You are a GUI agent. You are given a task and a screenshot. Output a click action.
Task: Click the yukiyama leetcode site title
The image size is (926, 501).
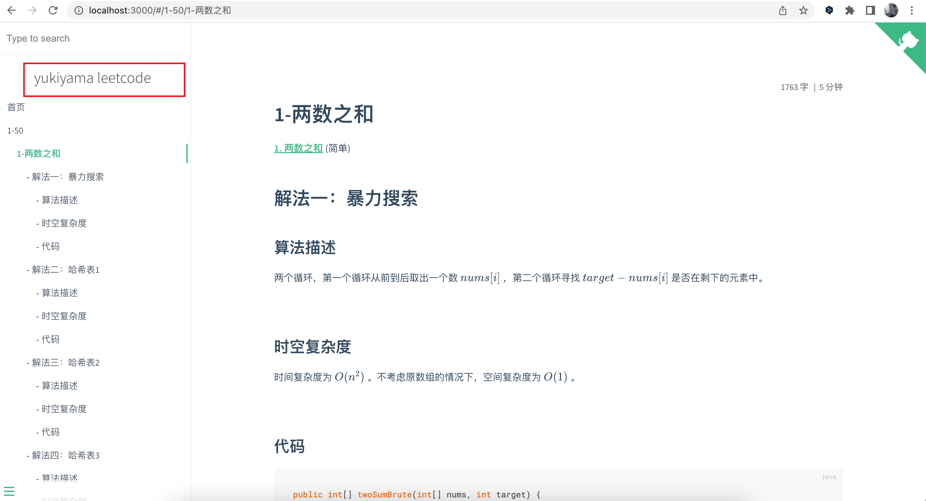93,78
